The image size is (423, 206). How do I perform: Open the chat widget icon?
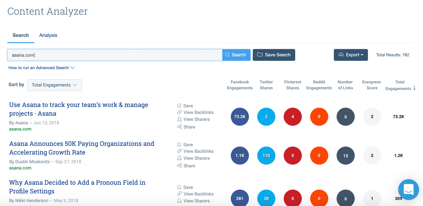409,189
